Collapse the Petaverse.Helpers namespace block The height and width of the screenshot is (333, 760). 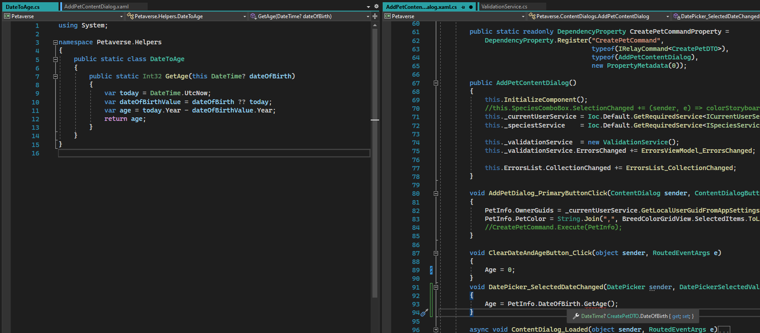tap(55, 43)
